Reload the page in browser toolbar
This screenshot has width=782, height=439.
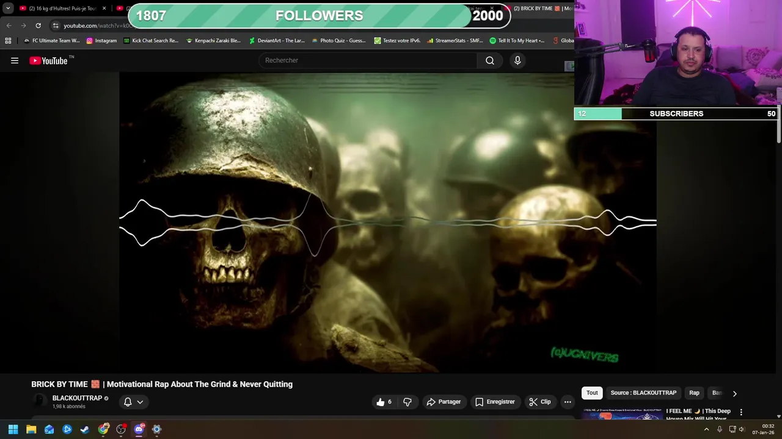point(38,26)
